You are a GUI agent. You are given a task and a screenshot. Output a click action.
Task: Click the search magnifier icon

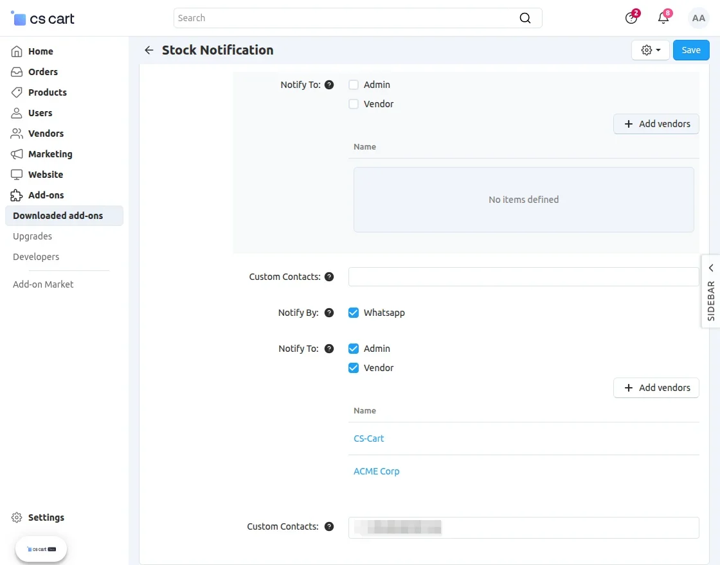pyautogui.click(x=525, y=18)
